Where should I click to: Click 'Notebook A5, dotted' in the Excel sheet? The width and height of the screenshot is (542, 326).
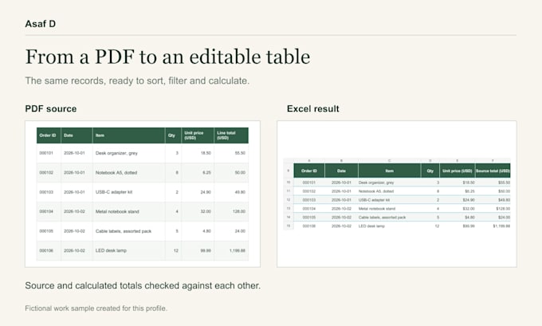pos(376,190)
